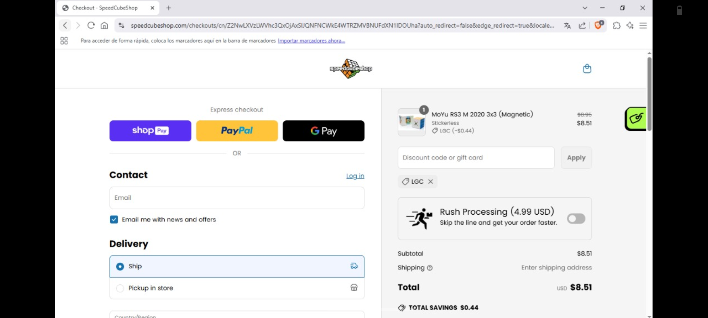
Task: Click the translate page icon
Action: pyautogui.click(x=567, y=26)
